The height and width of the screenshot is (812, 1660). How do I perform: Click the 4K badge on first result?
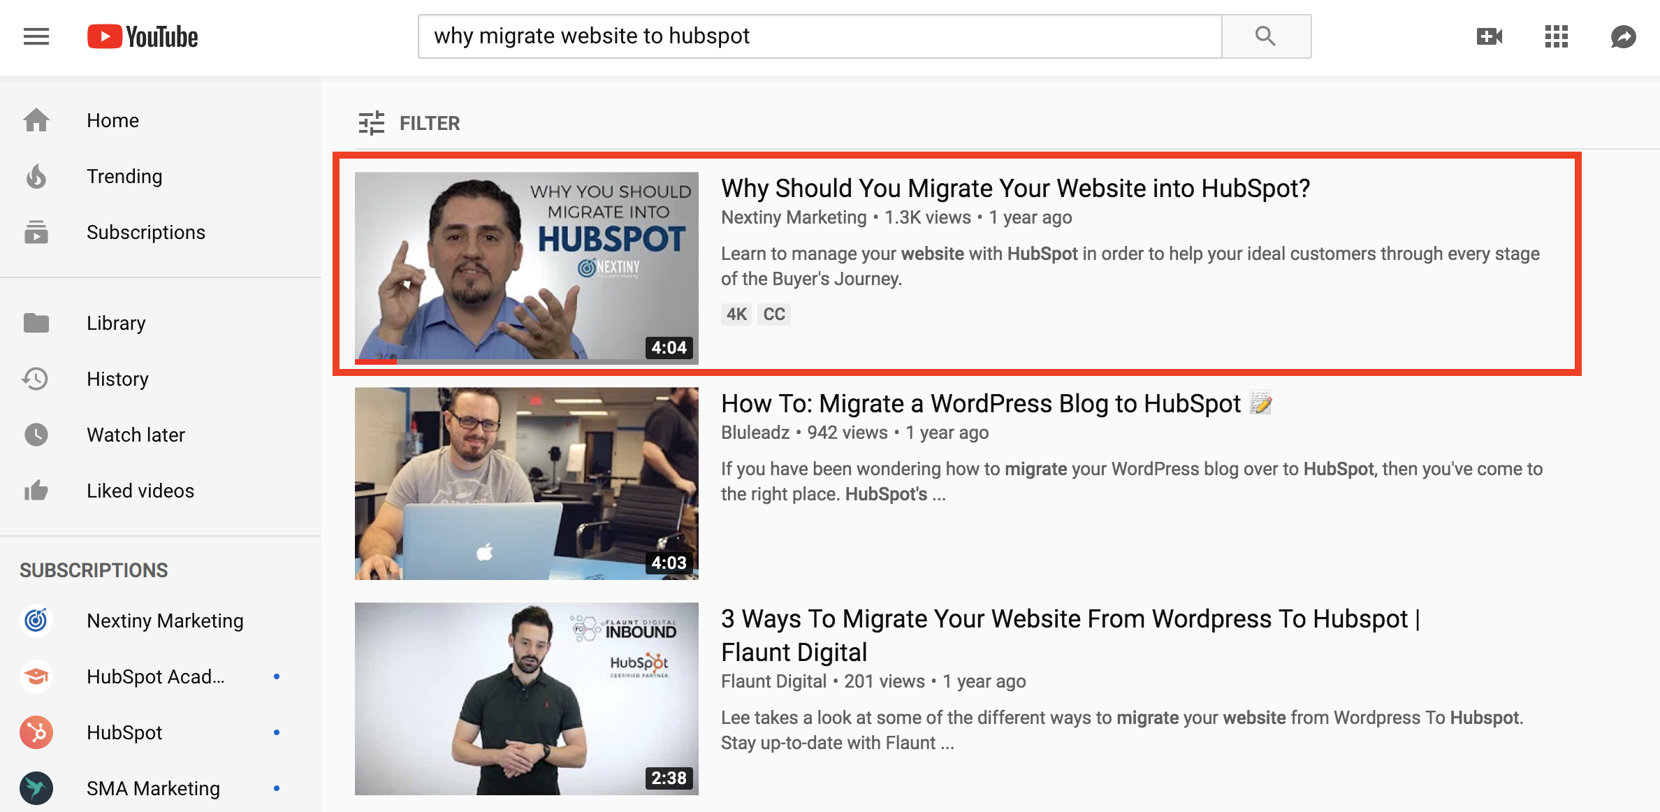click(736, 314)
